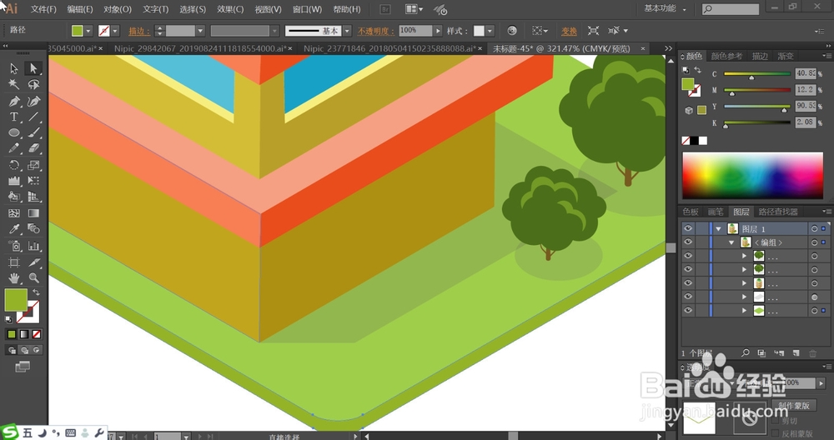Click the 变换 link in control bar
The height and width of the screenshot is (440, 834).
(x=569, y=32)
